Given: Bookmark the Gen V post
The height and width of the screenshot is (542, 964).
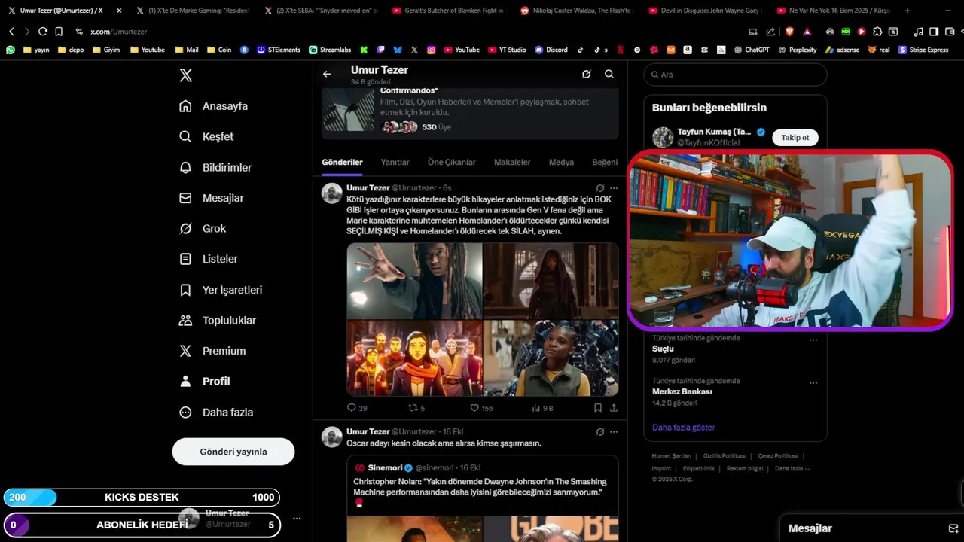Looking at the screenshot, I should 597,408.
